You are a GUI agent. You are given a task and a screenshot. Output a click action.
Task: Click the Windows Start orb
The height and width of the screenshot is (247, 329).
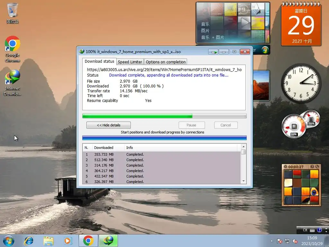coord(9,241)
